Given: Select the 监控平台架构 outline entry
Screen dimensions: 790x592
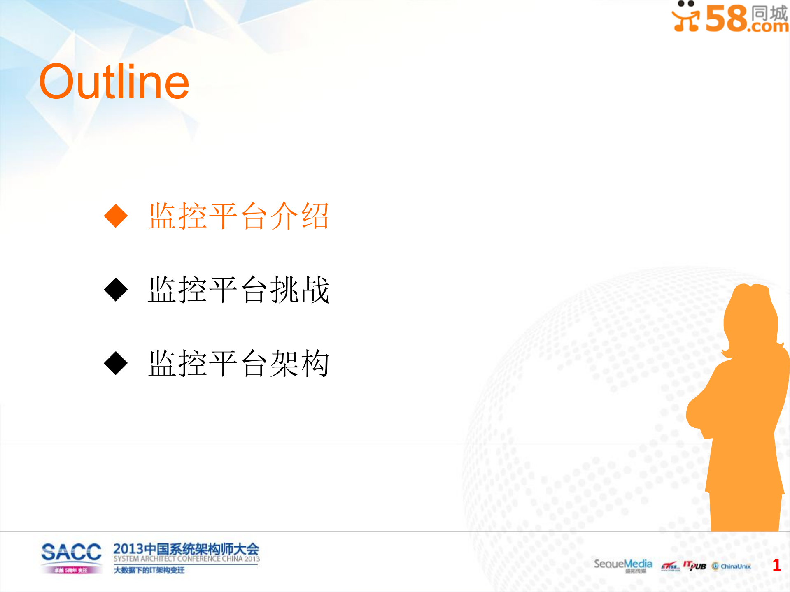Looking at the screenshot, I should [x=239, y=364].
